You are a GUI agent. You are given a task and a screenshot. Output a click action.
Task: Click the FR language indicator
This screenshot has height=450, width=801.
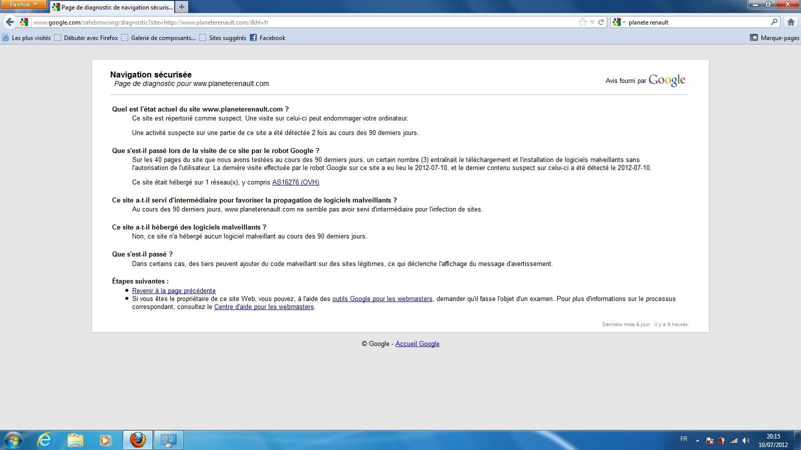point(684,439)
